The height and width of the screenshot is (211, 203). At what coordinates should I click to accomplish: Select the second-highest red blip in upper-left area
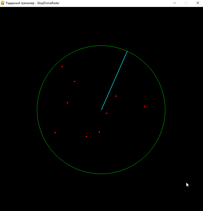click(x=75, y=81)
